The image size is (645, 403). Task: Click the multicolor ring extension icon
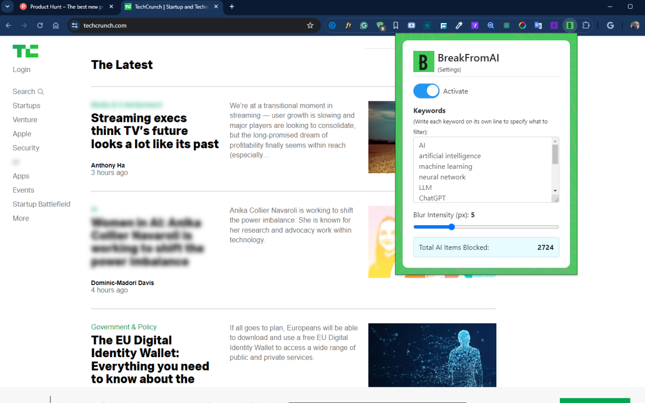point(523,25)
